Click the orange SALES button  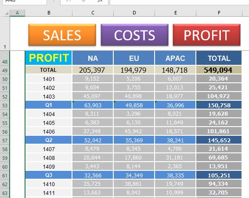point(62,35)
